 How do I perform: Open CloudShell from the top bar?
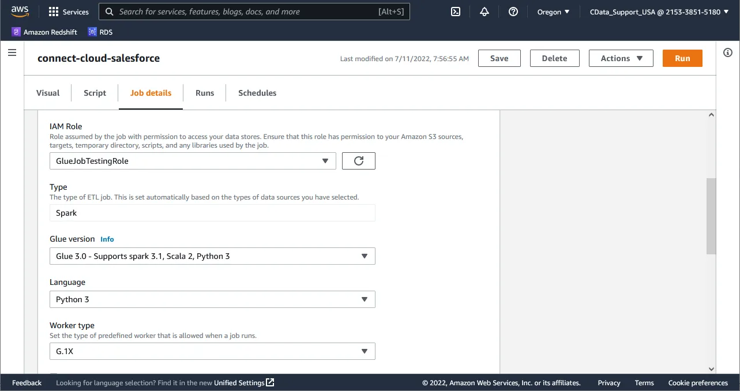(455, 11)
